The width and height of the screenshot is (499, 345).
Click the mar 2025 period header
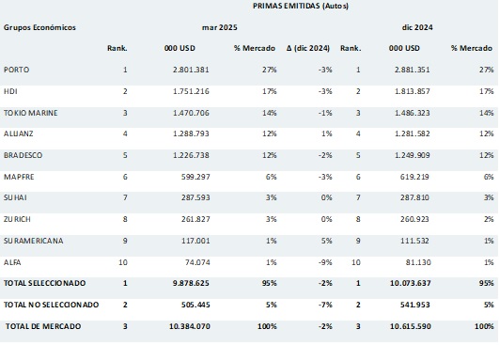[220, 27]
